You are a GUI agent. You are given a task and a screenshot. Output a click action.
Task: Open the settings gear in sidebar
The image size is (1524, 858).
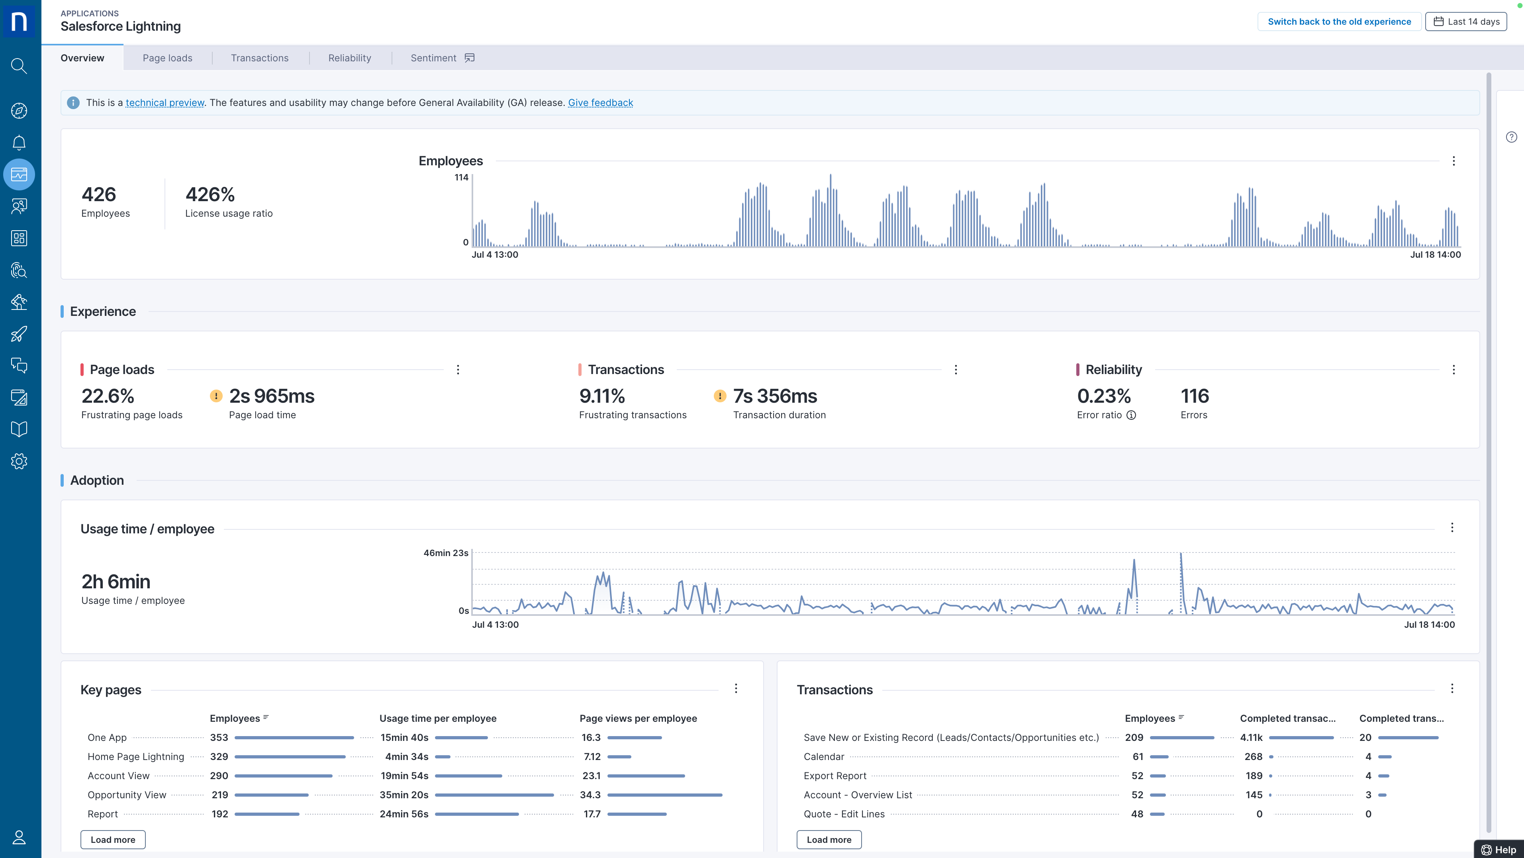(19, 462)
